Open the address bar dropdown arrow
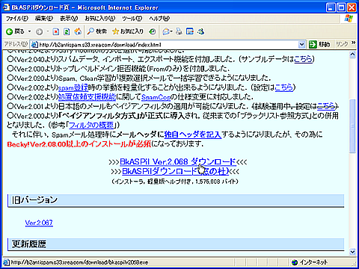The height and width of the screenshot is (269, 359). tap(301, 45)
